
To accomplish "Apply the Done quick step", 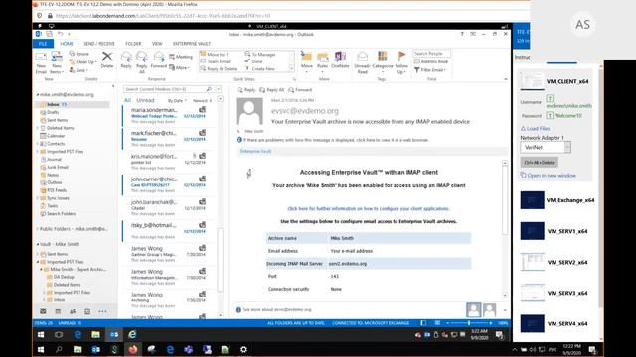I will [x=254, y=61].
